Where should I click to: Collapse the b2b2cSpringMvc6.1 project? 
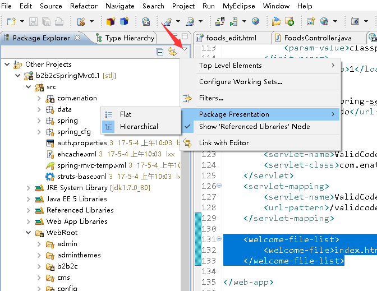pos(18,76)
